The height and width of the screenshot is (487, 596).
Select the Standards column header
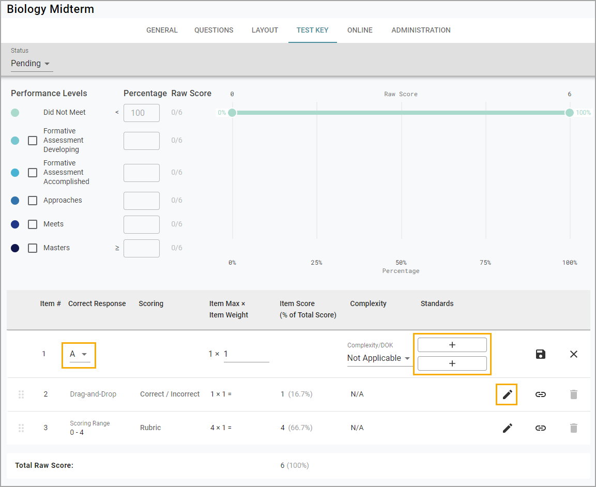(x=437, y=304)
